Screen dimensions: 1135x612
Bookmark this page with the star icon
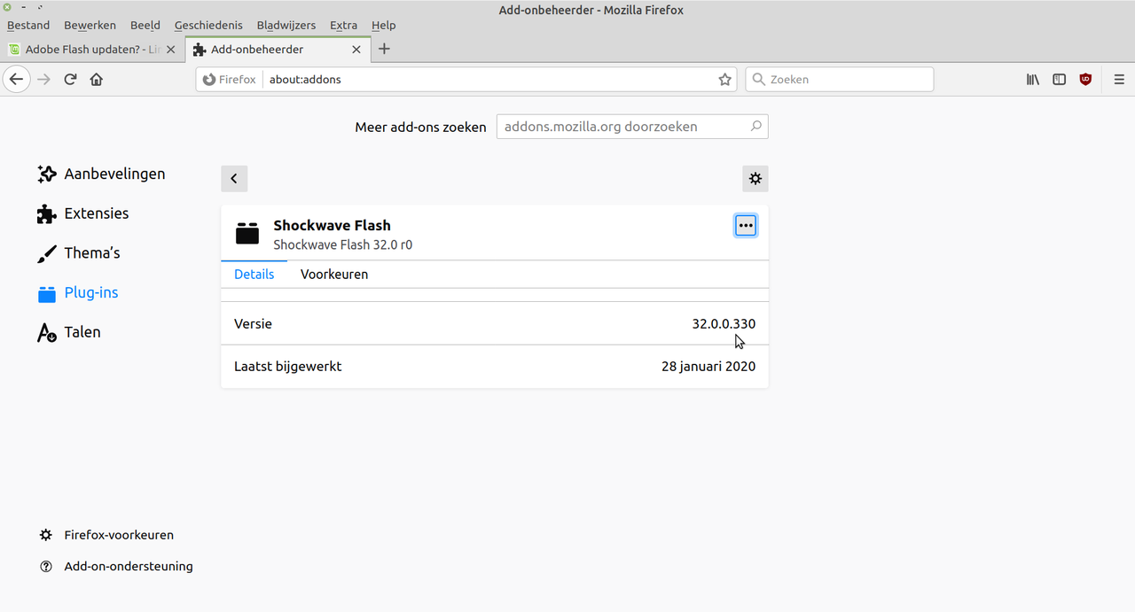(x=724, y=79)
